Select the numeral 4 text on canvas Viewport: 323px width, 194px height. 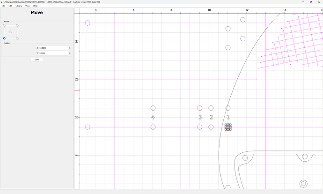coord(153,117)
